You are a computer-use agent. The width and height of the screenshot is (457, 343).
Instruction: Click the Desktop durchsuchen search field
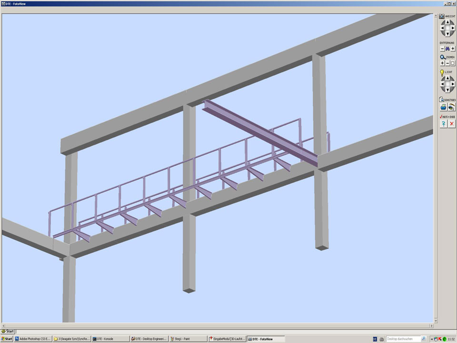coord(403,339)
